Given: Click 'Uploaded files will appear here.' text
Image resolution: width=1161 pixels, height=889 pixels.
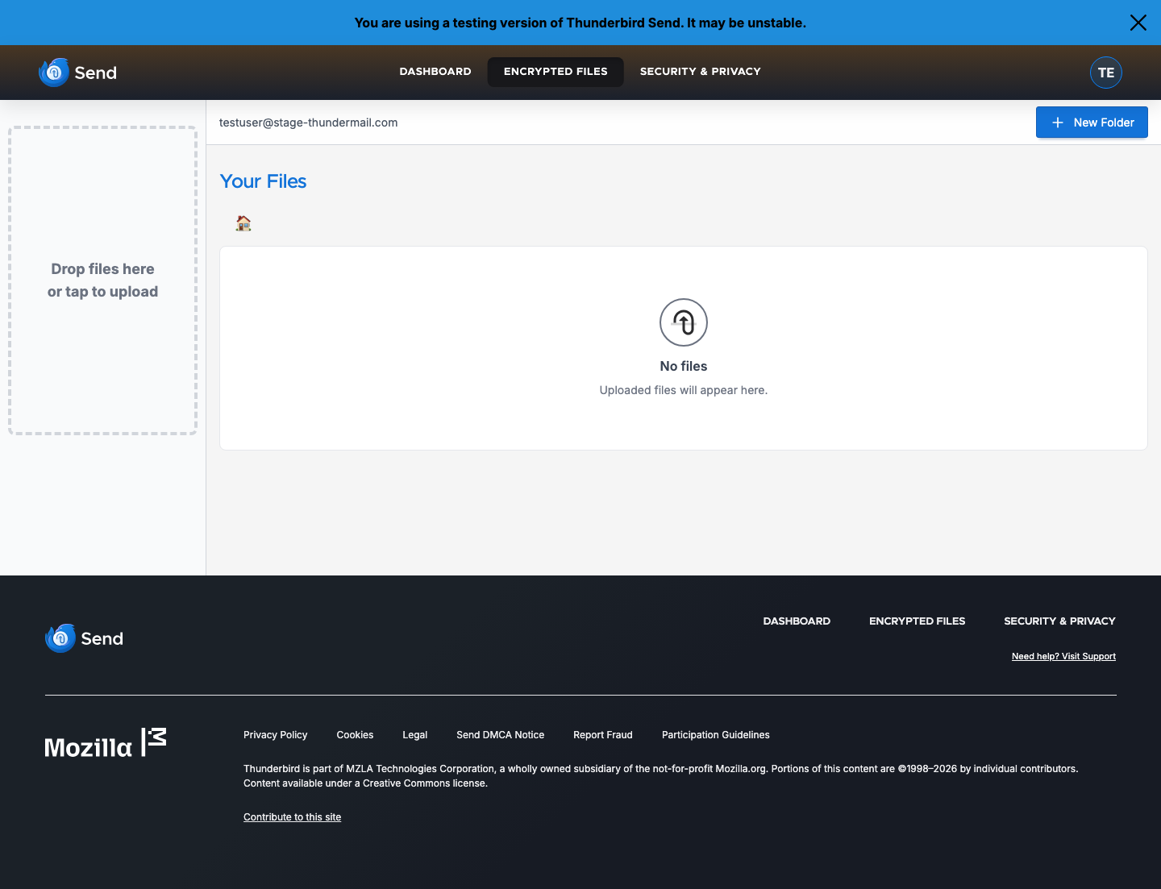Looking at the screenshot, I should pyautogui.click(x=684, y=390).
